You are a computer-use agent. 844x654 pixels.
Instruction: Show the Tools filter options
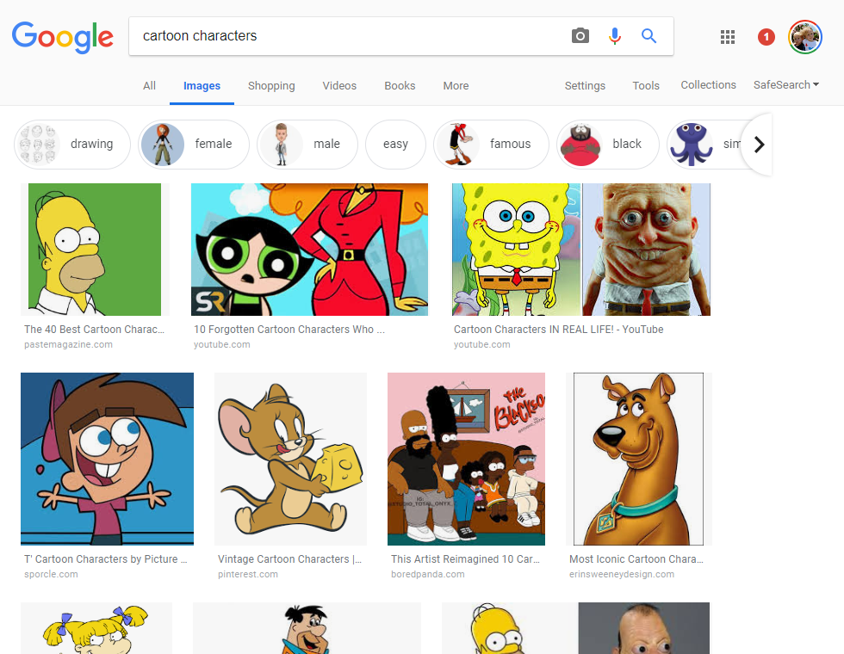(645, 85)
